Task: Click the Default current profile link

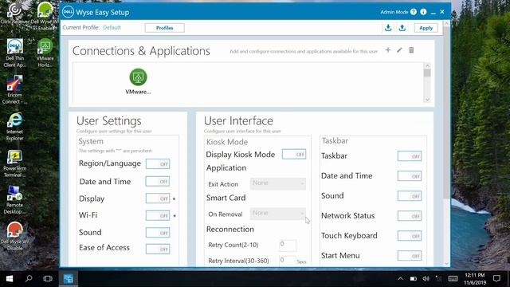Action: click(112, 27)
